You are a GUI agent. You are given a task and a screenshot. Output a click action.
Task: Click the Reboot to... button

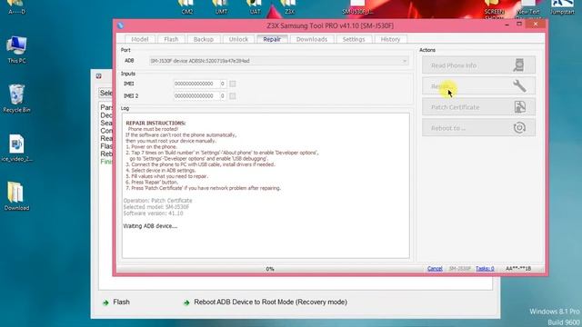(x=479, y=128)
